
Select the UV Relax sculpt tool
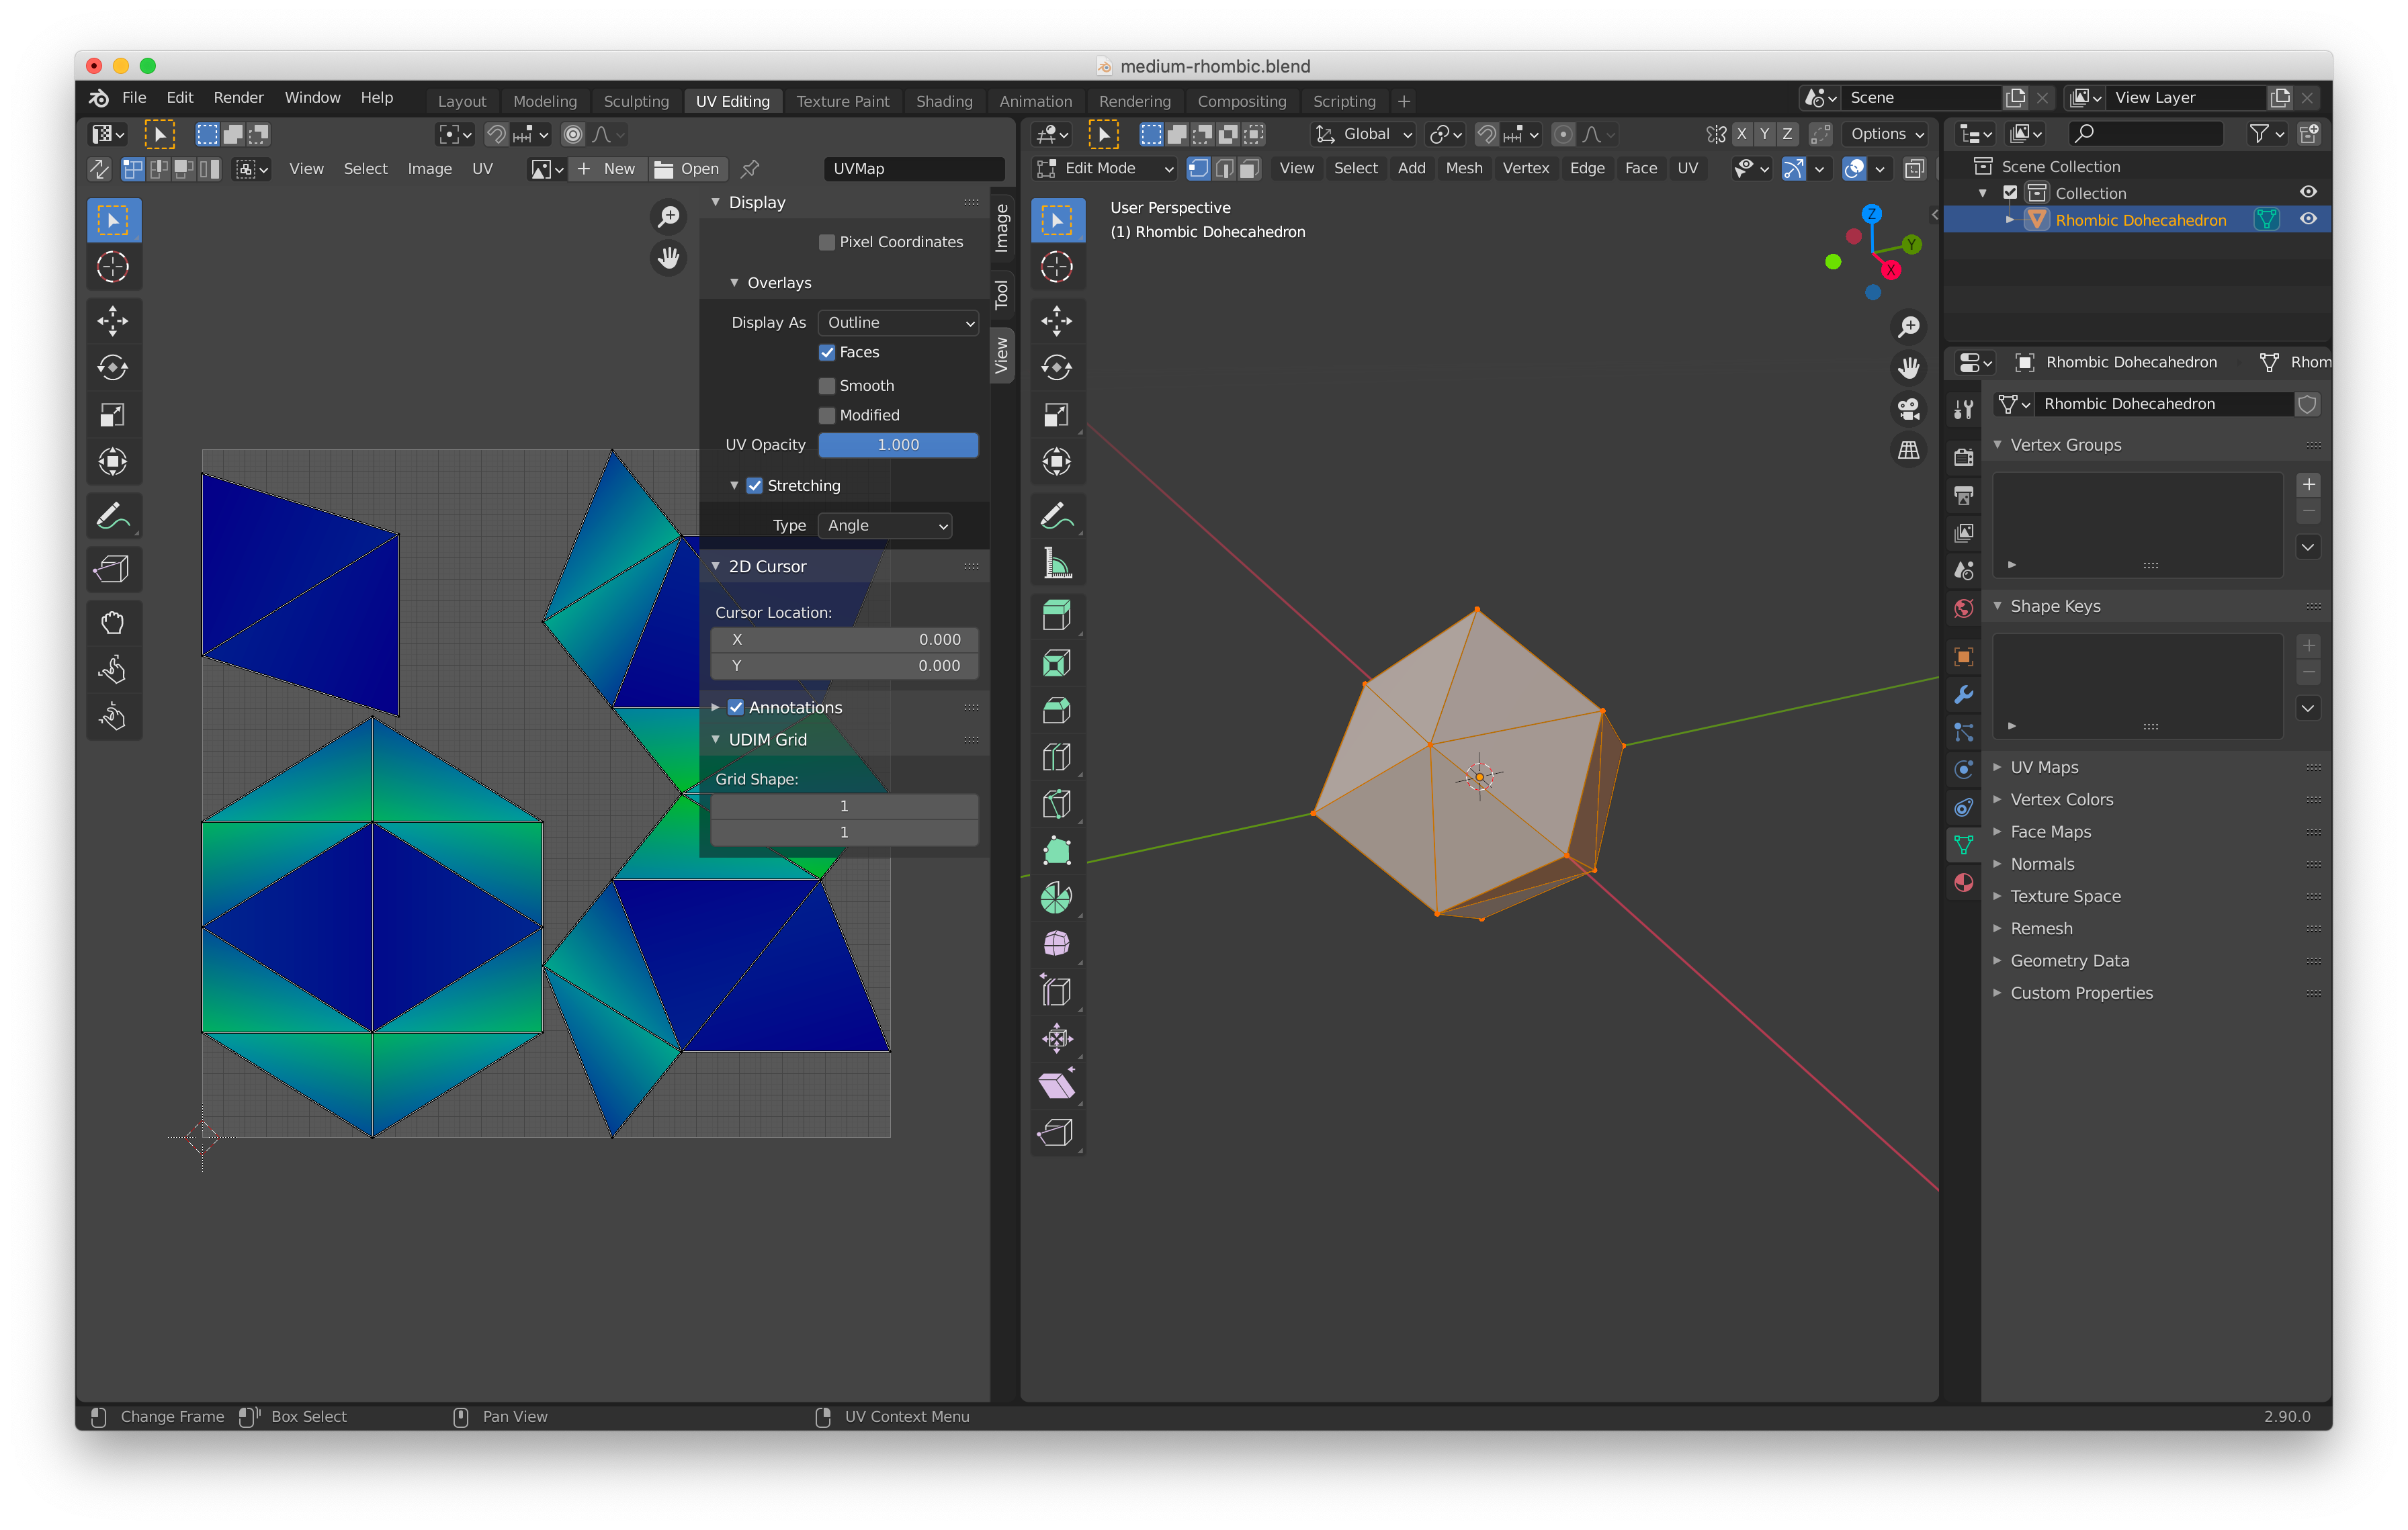(113, 670)
